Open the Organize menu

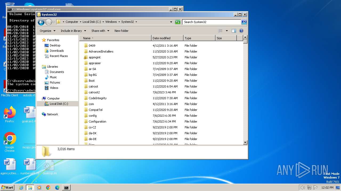tap(47, 31)
